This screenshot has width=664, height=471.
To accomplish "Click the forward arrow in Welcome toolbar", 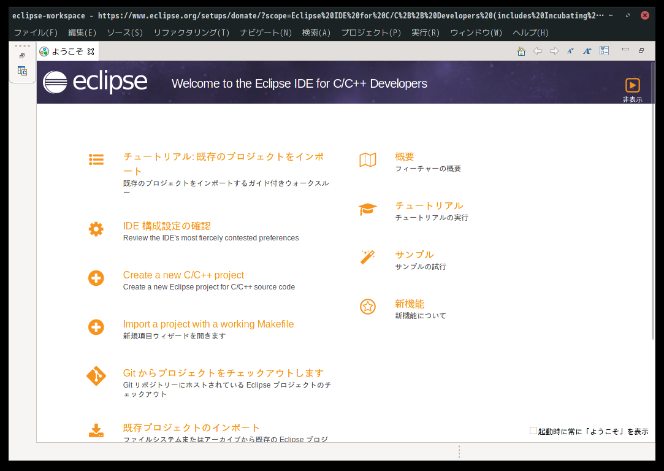I will 554,52.
